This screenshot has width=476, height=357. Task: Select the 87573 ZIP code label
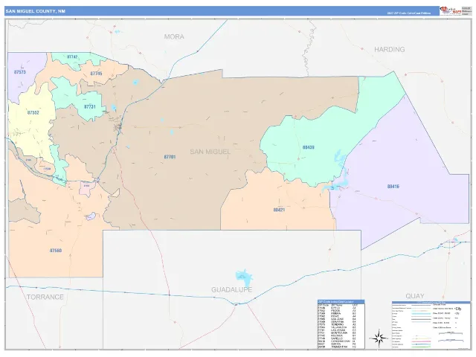click(x=20, y=72)
